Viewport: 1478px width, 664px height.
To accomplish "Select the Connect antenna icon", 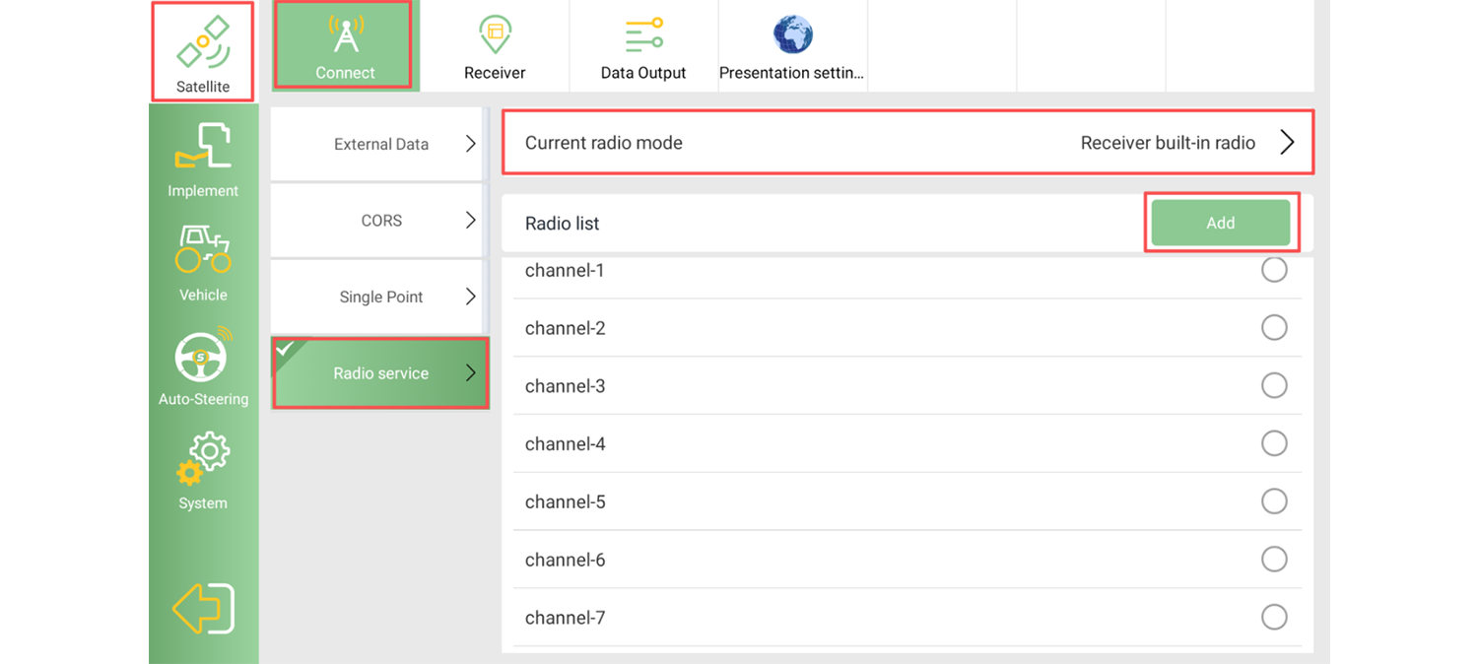I will click(345, 35).
